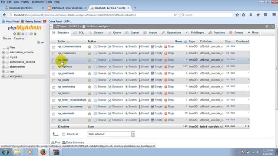Screen dimensions: 278x156
Task: Expand the information_schema database node
Action: click(x=3, y=52)
